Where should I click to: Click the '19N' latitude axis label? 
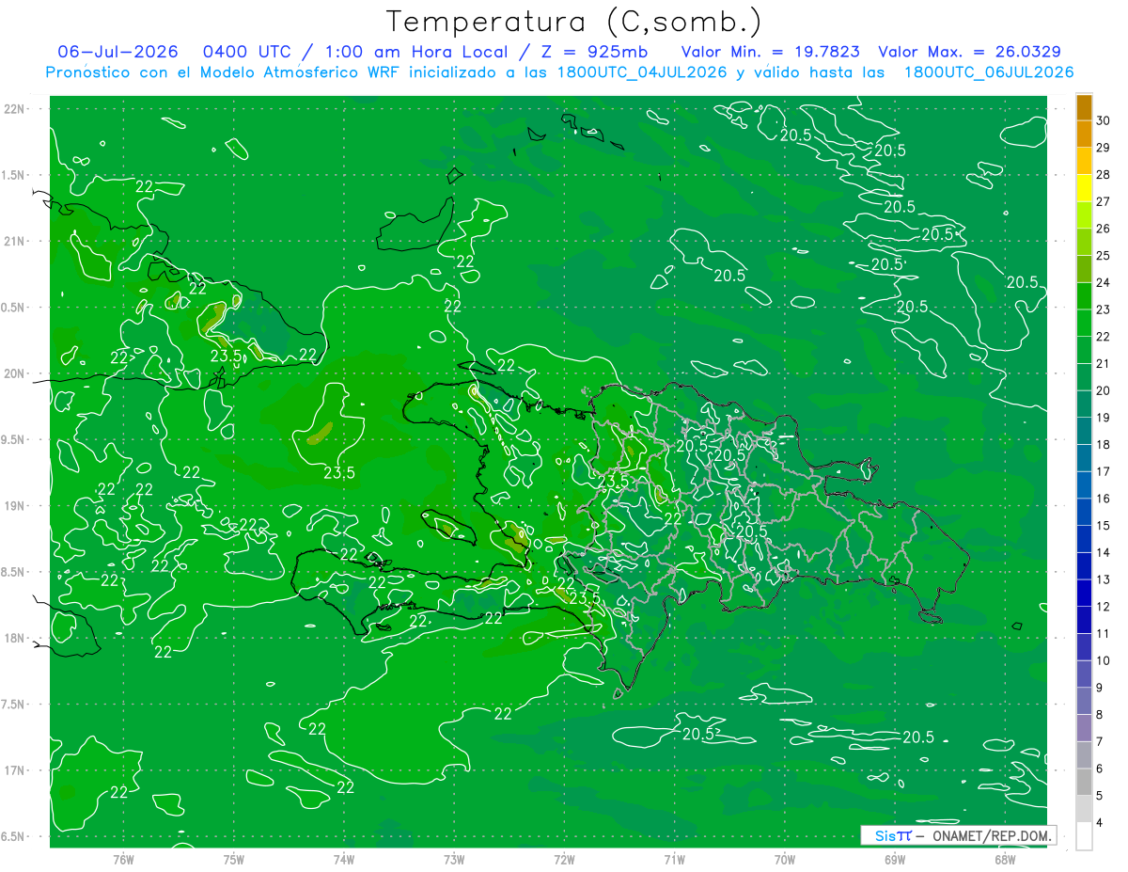13,506
